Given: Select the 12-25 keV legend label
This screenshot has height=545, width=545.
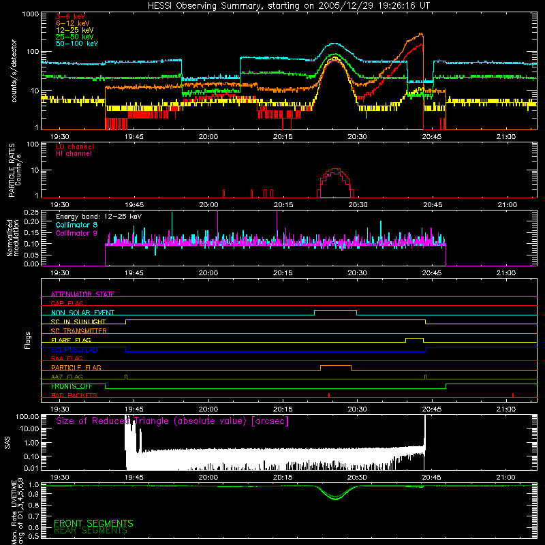Looking at the screenshot, I should click(x=74, y=30).
